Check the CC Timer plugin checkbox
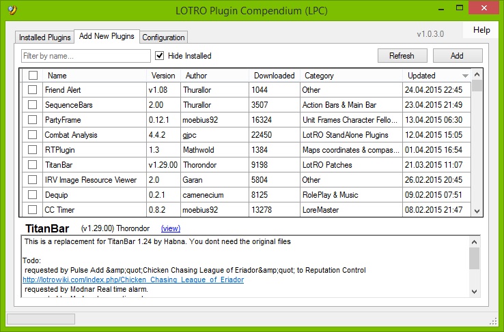 [x=33, y=210]
